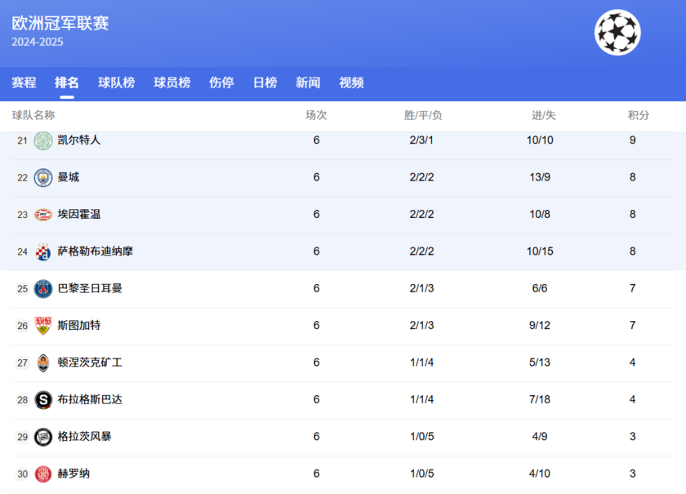
Task: Click the 萨格勒布迪纳摩 club crest
Action: click(x=42, y=251)
